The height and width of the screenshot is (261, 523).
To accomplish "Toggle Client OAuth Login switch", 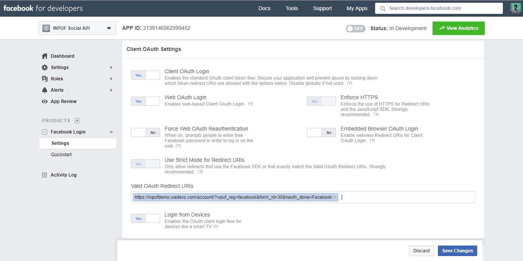I will (145, 75).
